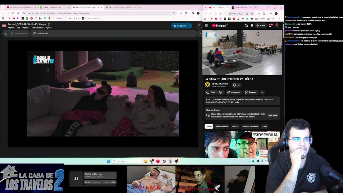Open the TELE bookmarks folder in left Chrome
Screen dimensions: 343x193
[68, 18]
